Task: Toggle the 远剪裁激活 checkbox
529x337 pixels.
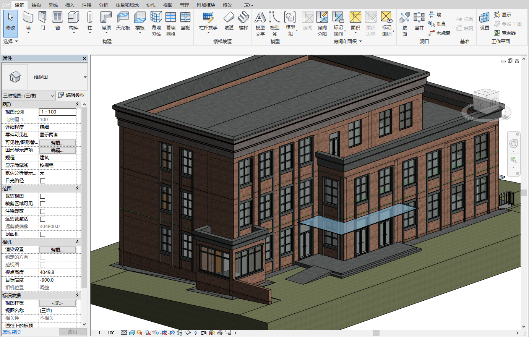Action: point(42,219)
